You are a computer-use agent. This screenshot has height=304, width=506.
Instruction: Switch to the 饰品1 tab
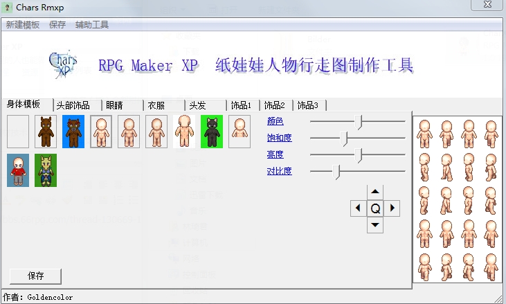click(x=244, y=105)
